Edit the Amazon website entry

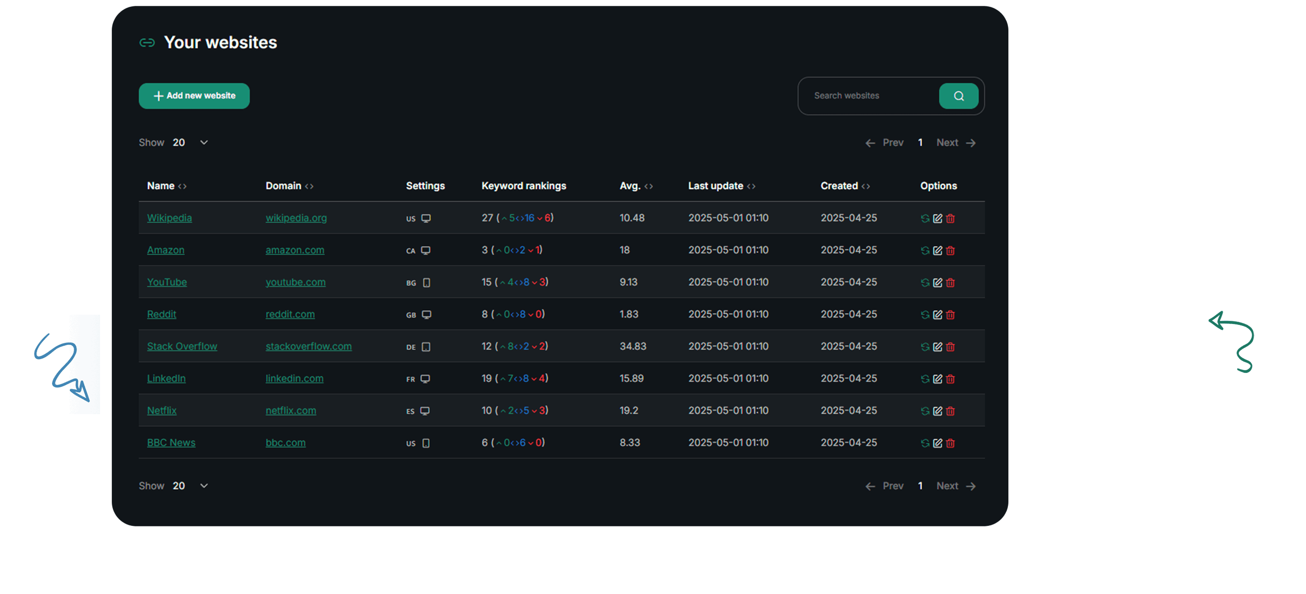click(x=937, y=250)
